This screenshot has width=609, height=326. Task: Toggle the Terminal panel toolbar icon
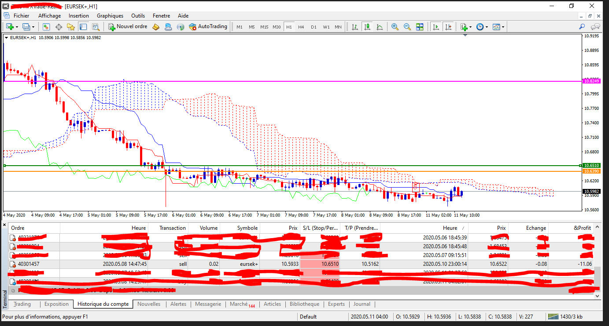click(83, 27)
